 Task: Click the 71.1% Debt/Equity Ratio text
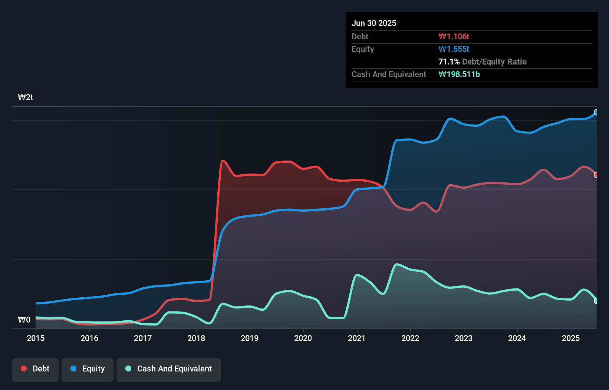click(482, 62)
